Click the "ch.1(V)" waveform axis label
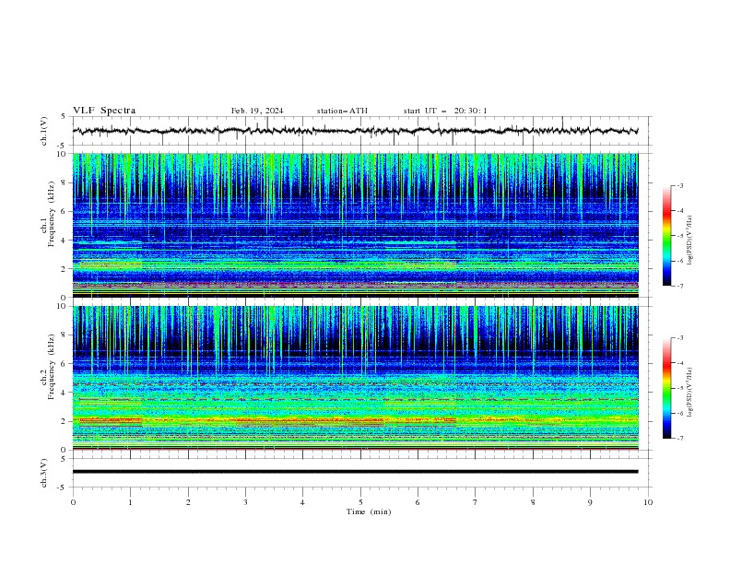Image resolution: width=730 pixels, height=564 pixels. pyautogui.click(x=44, y=131)
